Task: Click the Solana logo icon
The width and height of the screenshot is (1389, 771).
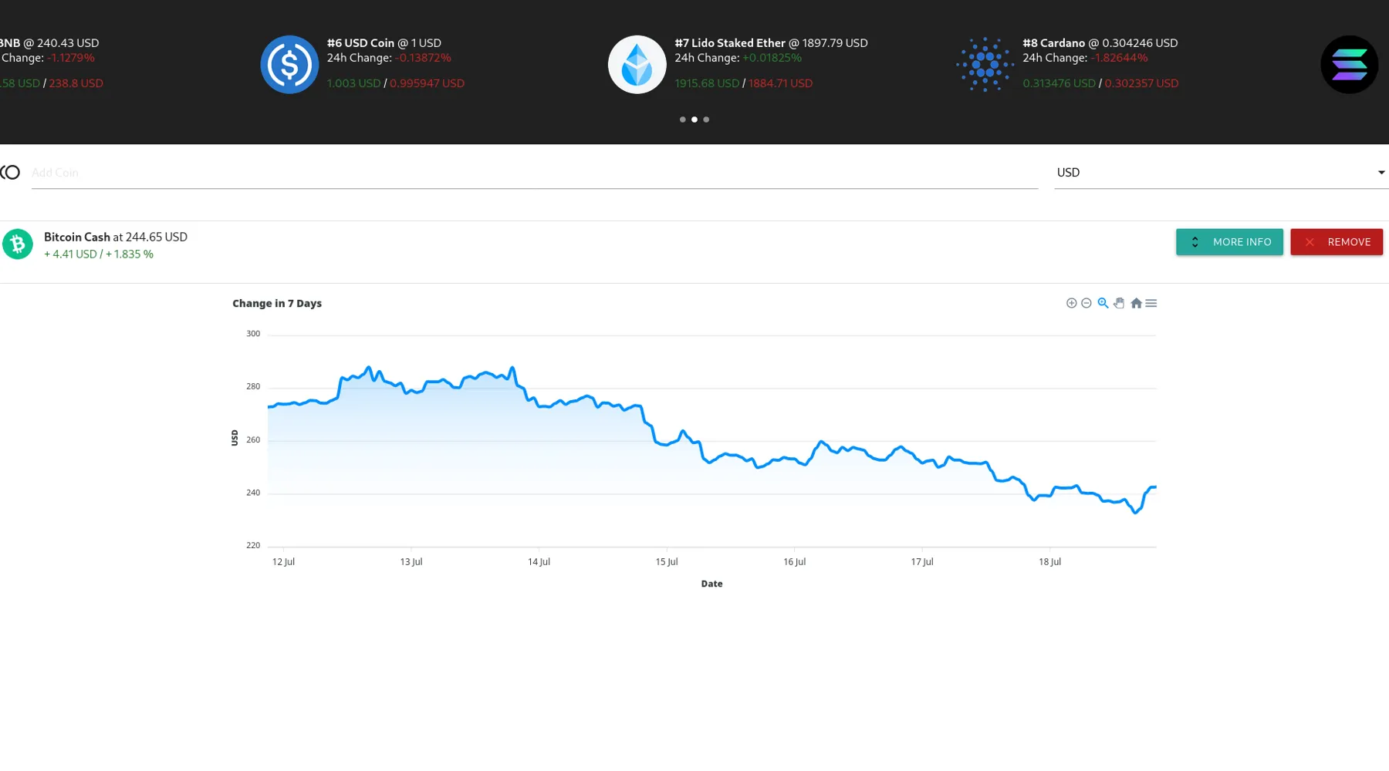Action: (x=1349, y=65)
